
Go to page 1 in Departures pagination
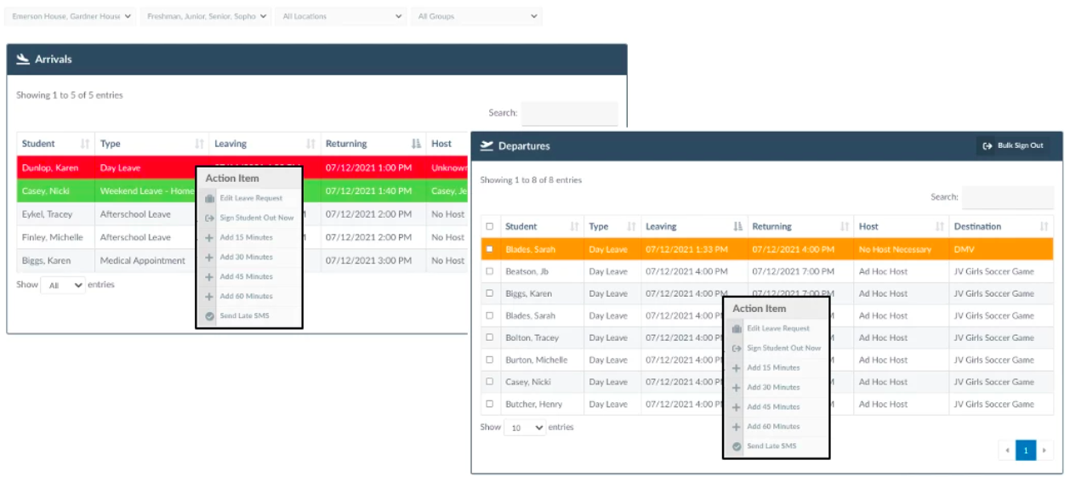1026,450
